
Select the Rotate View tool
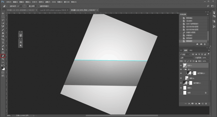(3, 56)
